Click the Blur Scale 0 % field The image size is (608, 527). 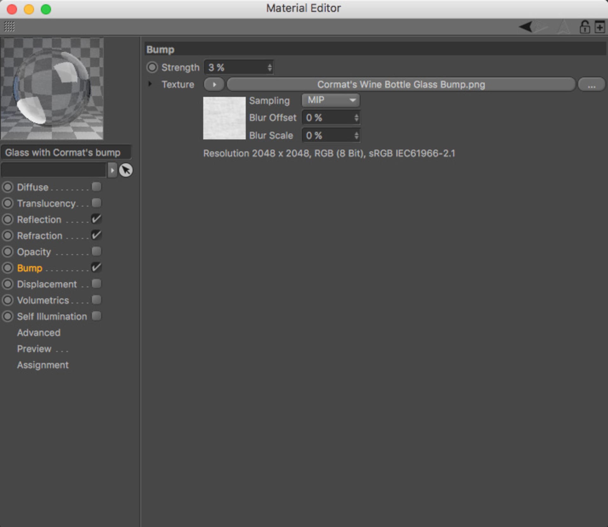pyautogui.click(x=331, y=135)
